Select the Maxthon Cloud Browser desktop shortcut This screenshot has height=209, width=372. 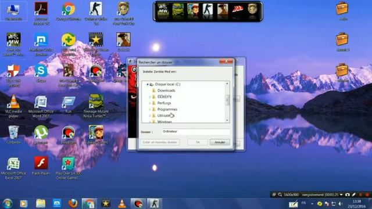point(41,44)
